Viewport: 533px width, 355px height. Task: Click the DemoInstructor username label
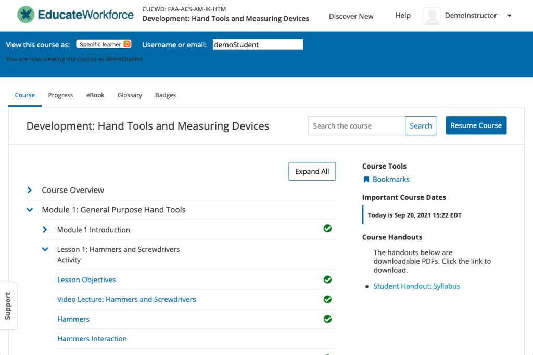pyautogui.click(x=471, y=15)
